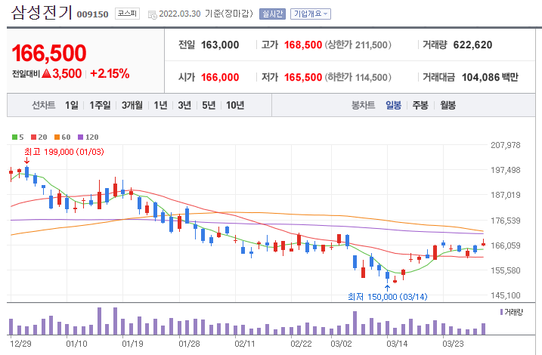Click the 02/22 date axis label

[301, 344]
